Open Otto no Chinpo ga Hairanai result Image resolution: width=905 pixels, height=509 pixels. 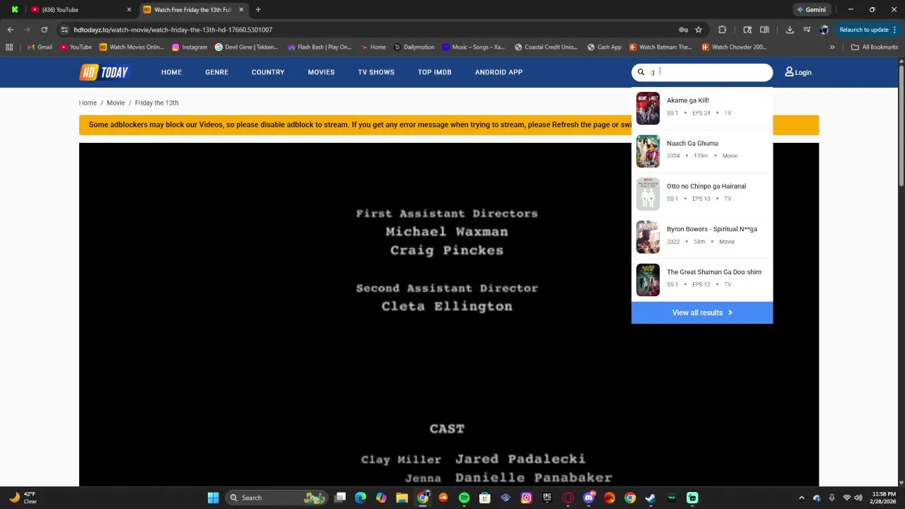pyautogui.click(x=702, y=194)
